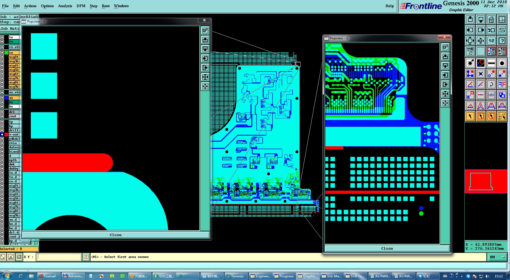Click the question mark query icon
This screenshot has height=280, width=510.
coord(502,41)
